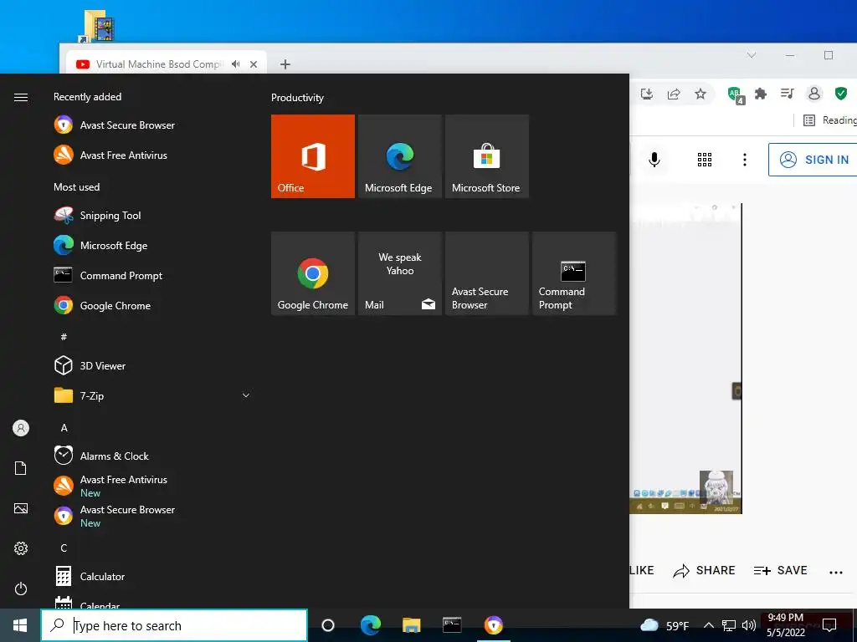Open Pictures from Start sidebar
857x642 pixels.
pos(21,508)
